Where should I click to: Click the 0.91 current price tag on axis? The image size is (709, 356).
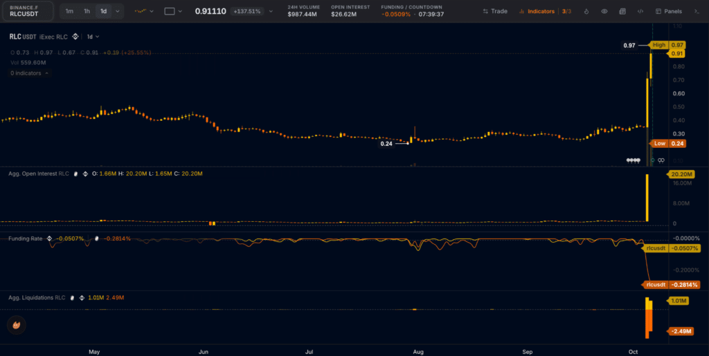tap(676, 54)
